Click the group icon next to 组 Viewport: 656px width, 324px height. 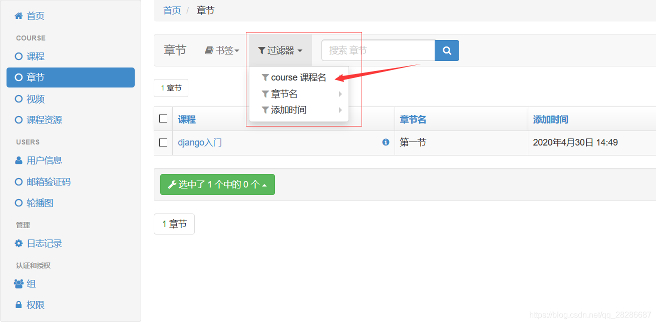19,284
